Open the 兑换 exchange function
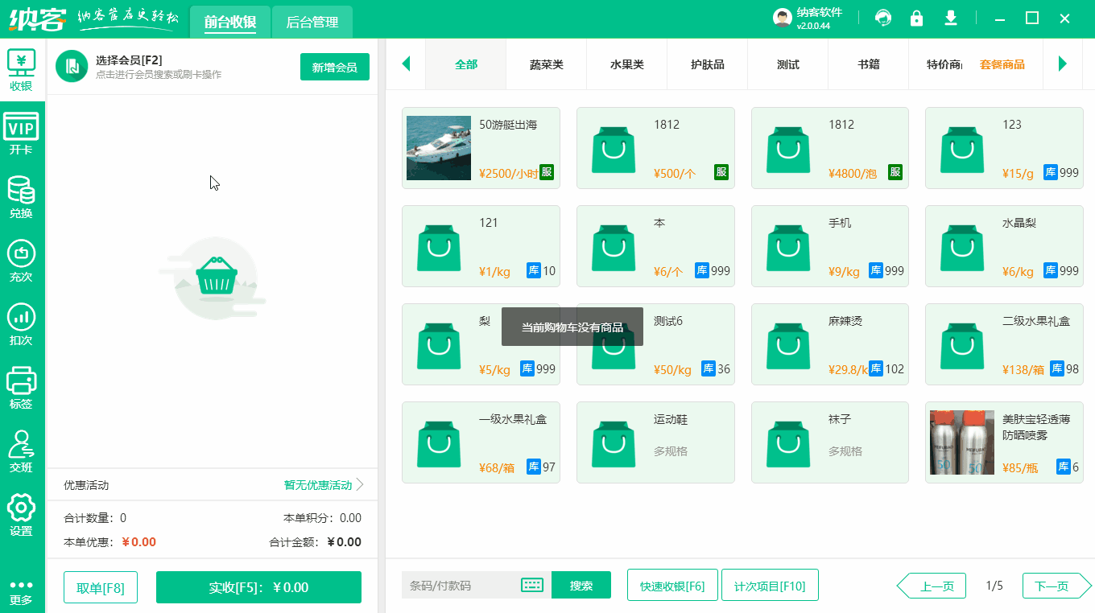The image size is (1095, 613). point(22,195)
